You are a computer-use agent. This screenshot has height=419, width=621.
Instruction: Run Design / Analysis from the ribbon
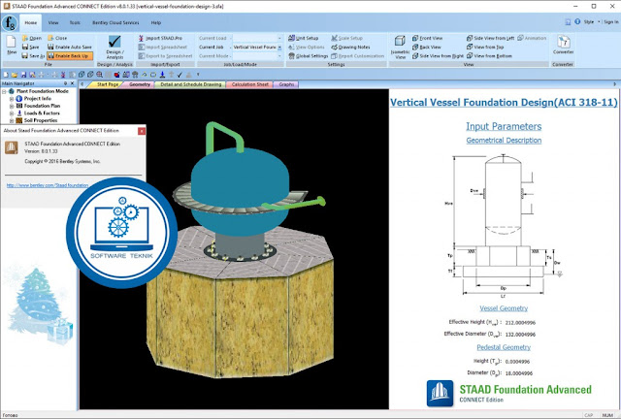(114, 47)
